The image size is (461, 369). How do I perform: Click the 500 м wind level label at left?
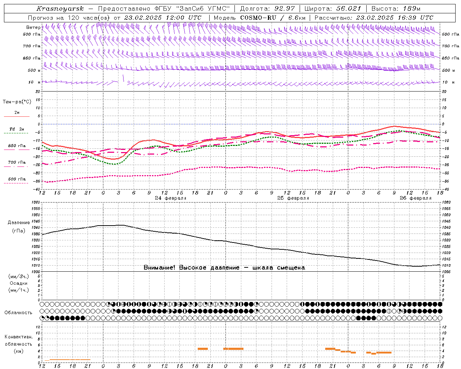pos(34,70)
